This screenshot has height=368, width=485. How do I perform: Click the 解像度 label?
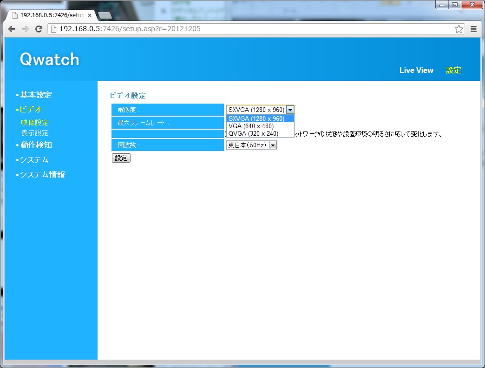click(129, 110)
